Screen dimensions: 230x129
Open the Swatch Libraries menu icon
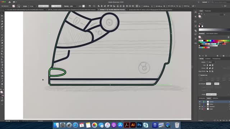click(x=200, y=56)
